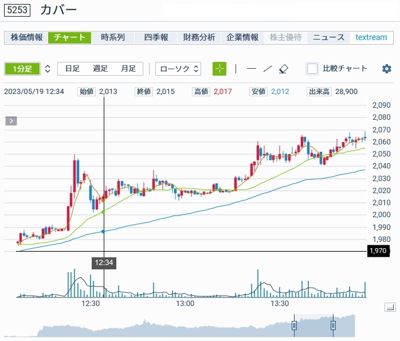This screenshot has width=400, height=341.
Task: Switch to 週足 weekly interval
Action: coord(100,69)
